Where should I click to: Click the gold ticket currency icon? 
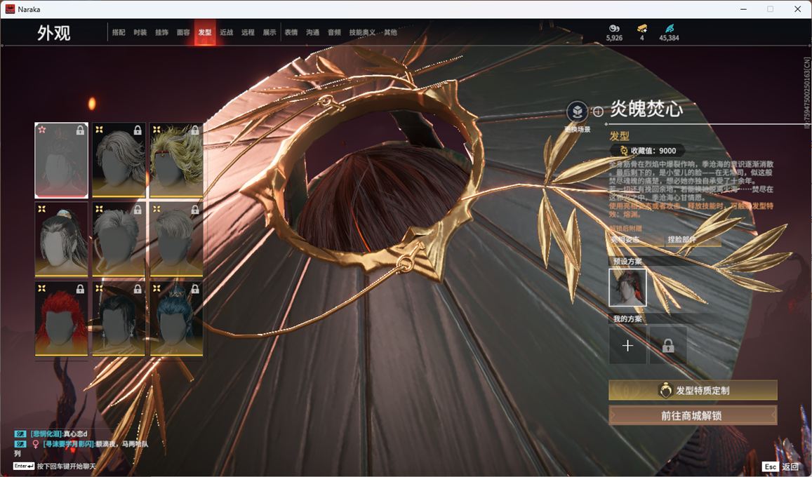point(641,28)
